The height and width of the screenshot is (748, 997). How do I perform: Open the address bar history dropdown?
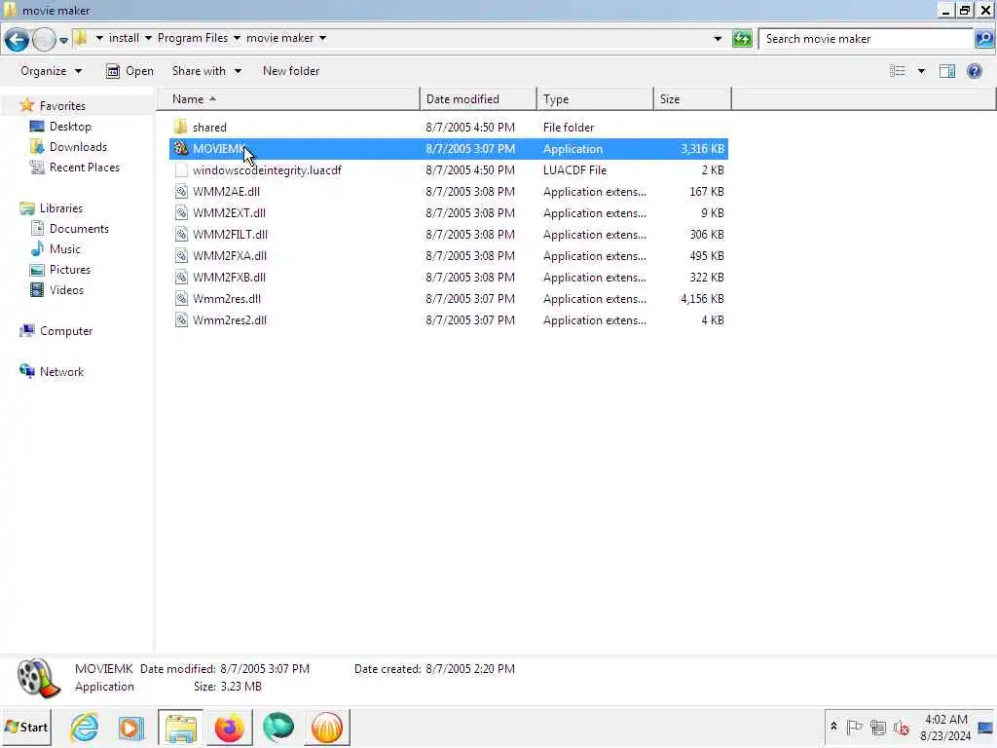click(718, 39)
